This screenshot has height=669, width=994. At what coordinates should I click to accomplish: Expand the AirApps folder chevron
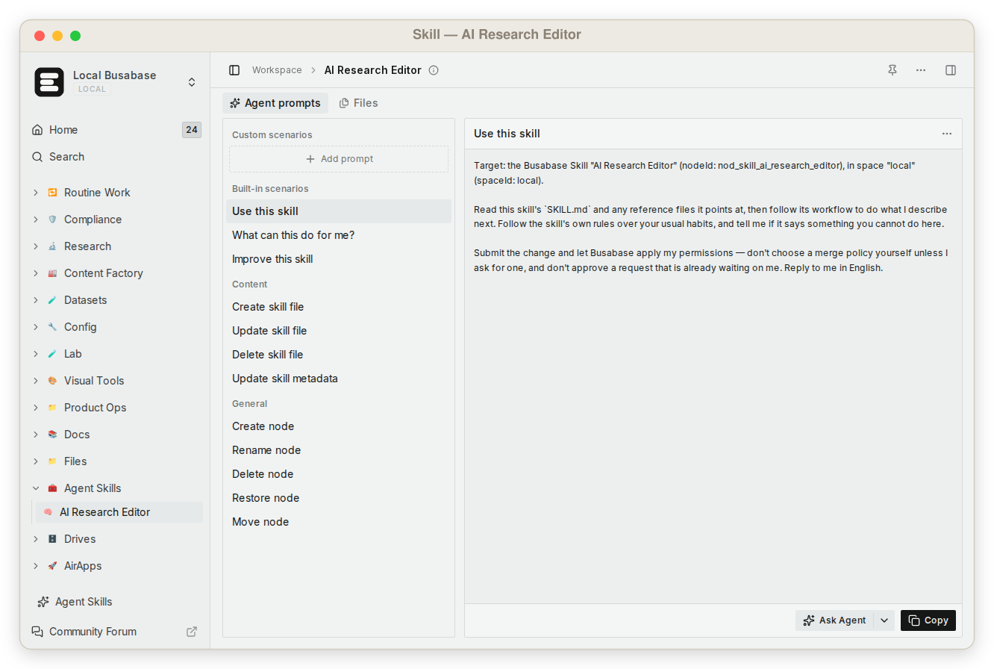tap(36, 566)
